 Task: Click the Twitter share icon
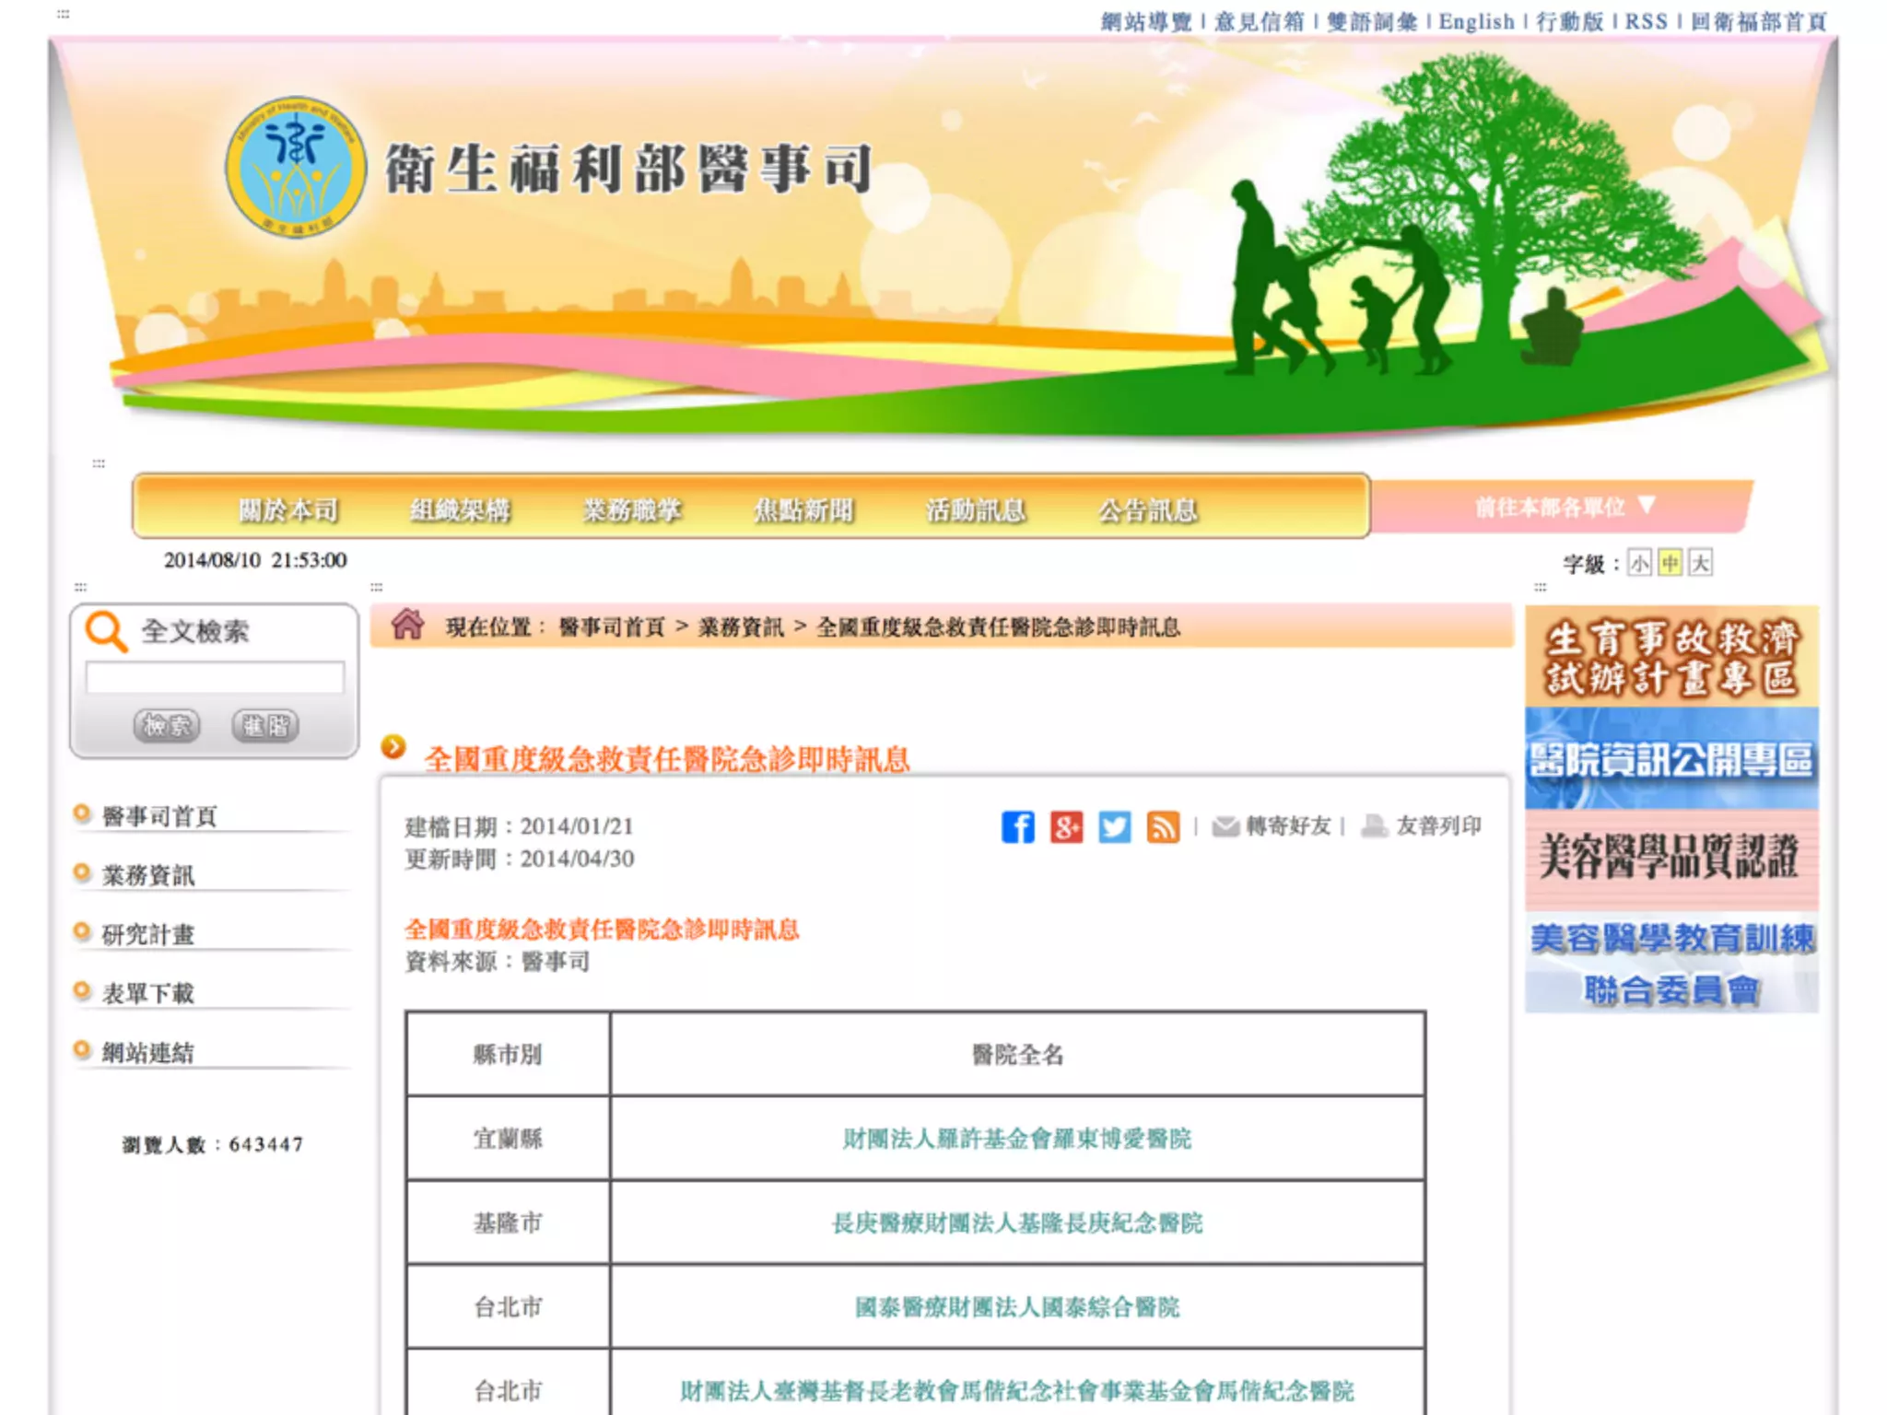tap(1114, 826)
